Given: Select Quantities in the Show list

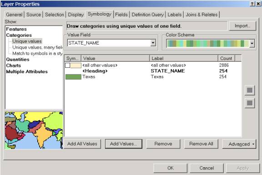Looking at the screenshot, I should (x=18, y=60).
